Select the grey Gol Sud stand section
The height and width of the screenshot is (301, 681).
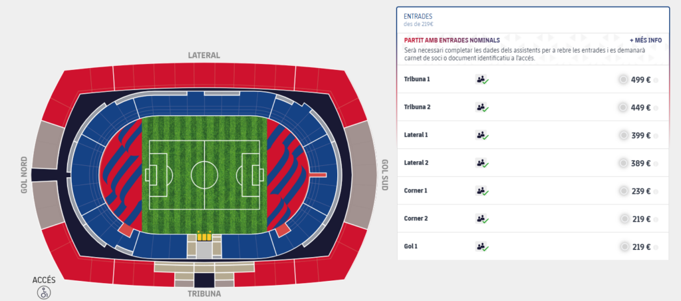[x=361, y=174]
